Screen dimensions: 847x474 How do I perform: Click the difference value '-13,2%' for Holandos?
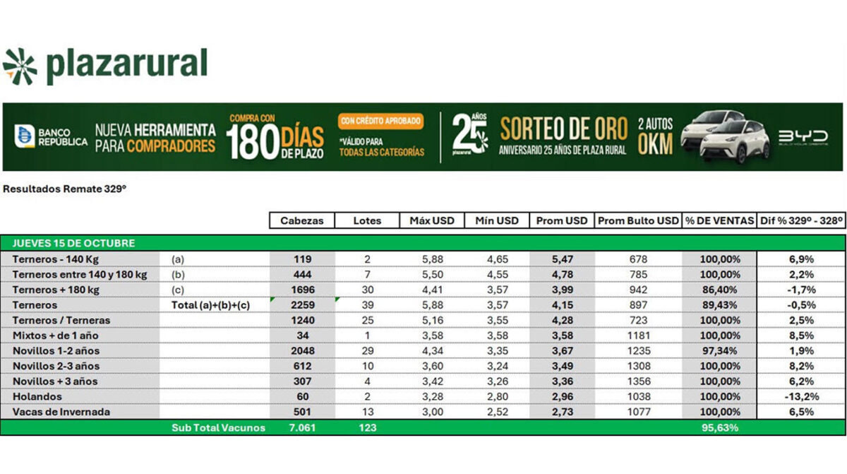(x=801, y=396)
